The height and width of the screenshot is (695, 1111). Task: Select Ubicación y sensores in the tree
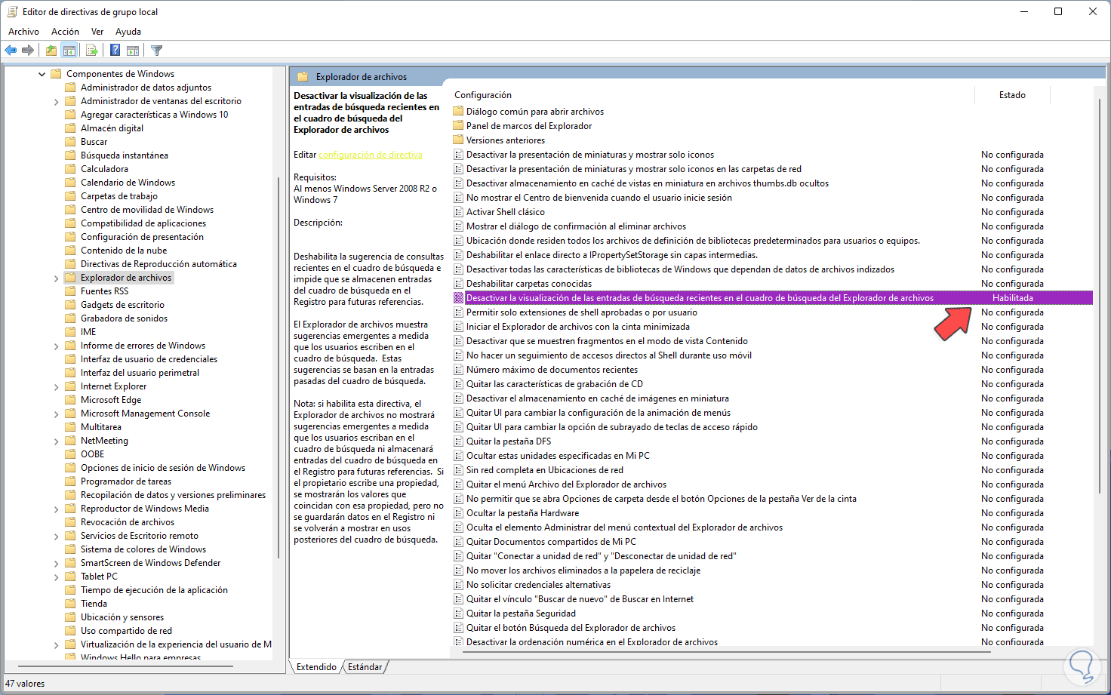pyautogui.click(x=122, y=617)
